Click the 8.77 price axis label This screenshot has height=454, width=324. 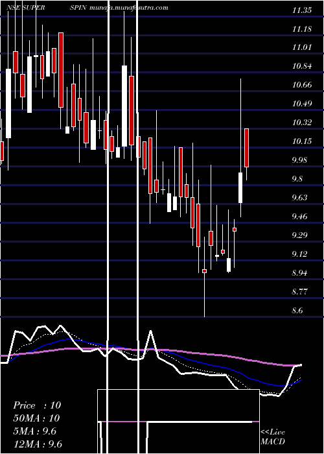coord(300,291)
